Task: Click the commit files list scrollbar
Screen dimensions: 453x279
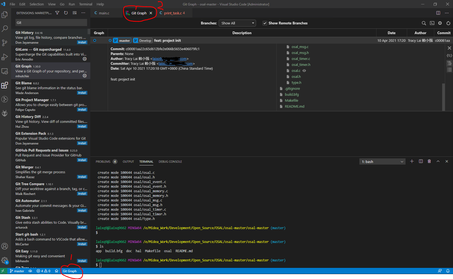Action: point(444,97)
